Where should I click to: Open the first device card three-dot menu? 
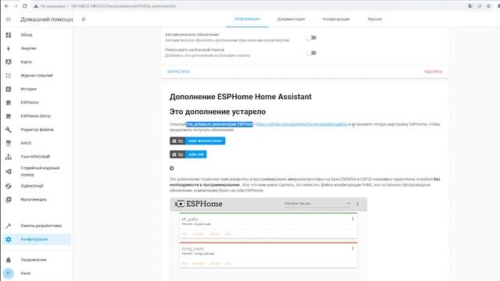352,219
